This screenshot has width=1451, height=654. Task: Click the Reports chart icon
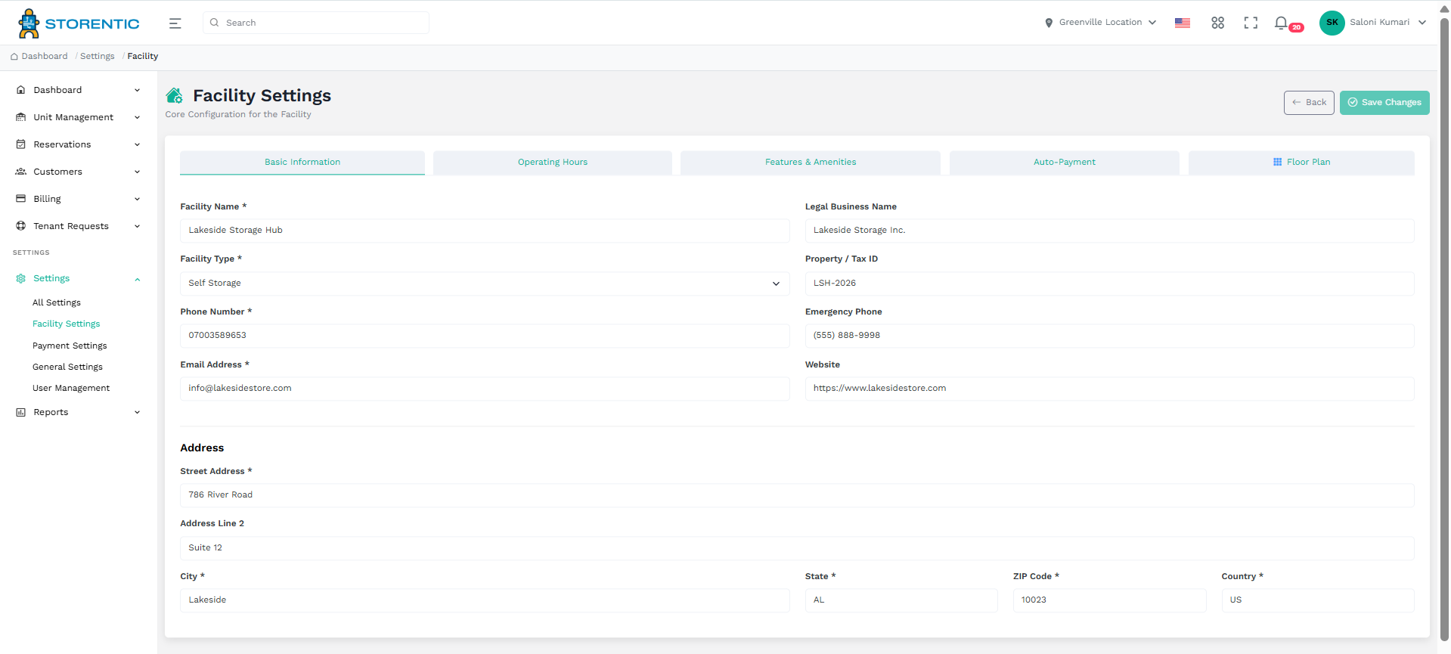(x=21, y=412)
